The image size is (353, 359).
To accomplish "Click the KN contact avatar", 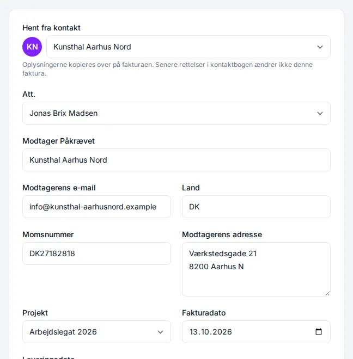I will point(32,47).
